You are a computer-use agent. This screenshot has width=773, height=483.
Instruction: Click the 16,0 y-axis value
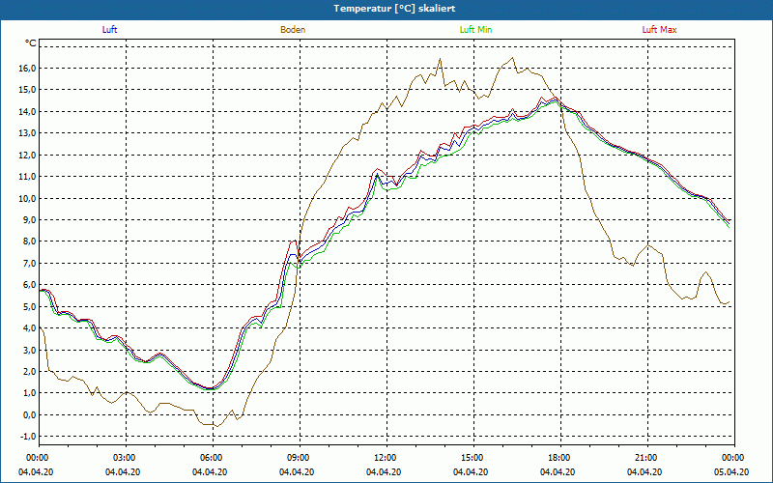[x=28, y=68]
